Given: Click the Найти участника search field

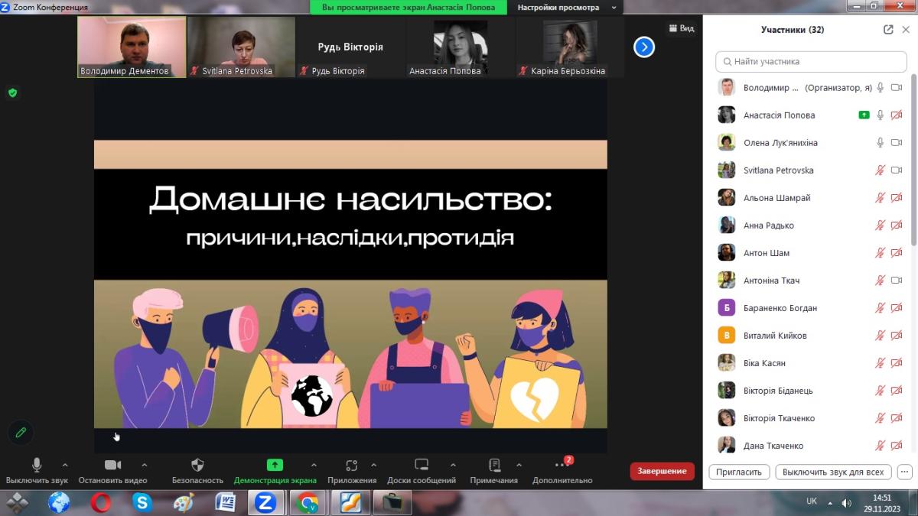Looking at the screenshot, I should coord(811,61).
